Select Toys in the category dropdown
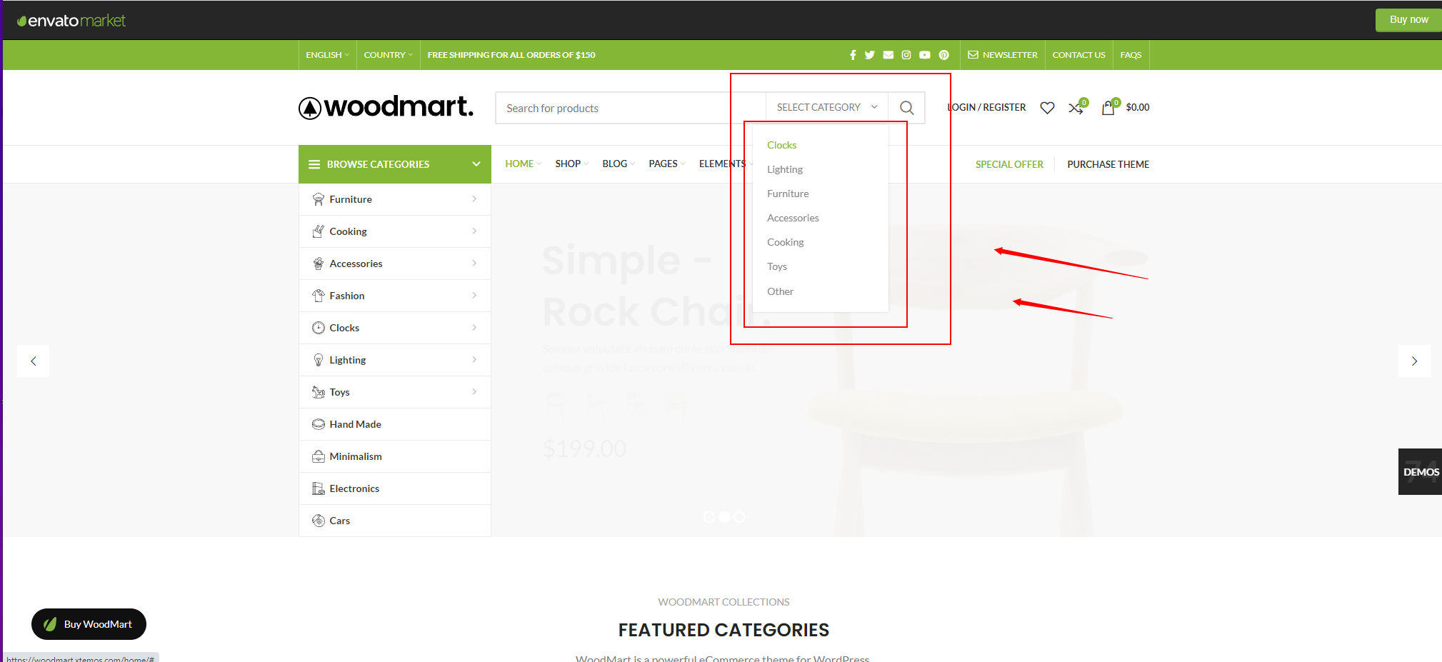 tap(777, 266)
